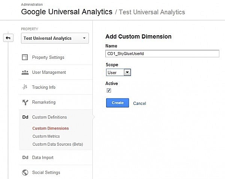
Task: Click the back arrow icon
Action: click(x=8, y=38)
